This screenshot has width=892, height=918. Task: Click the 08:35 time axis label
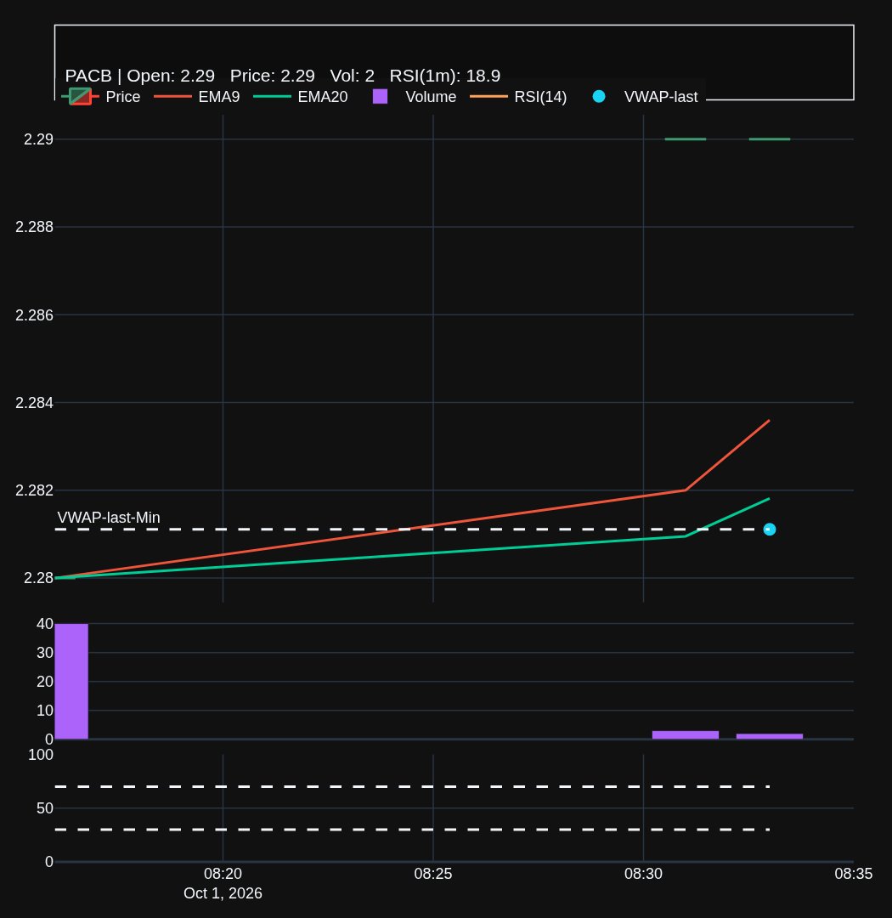[x=854, y=874]
